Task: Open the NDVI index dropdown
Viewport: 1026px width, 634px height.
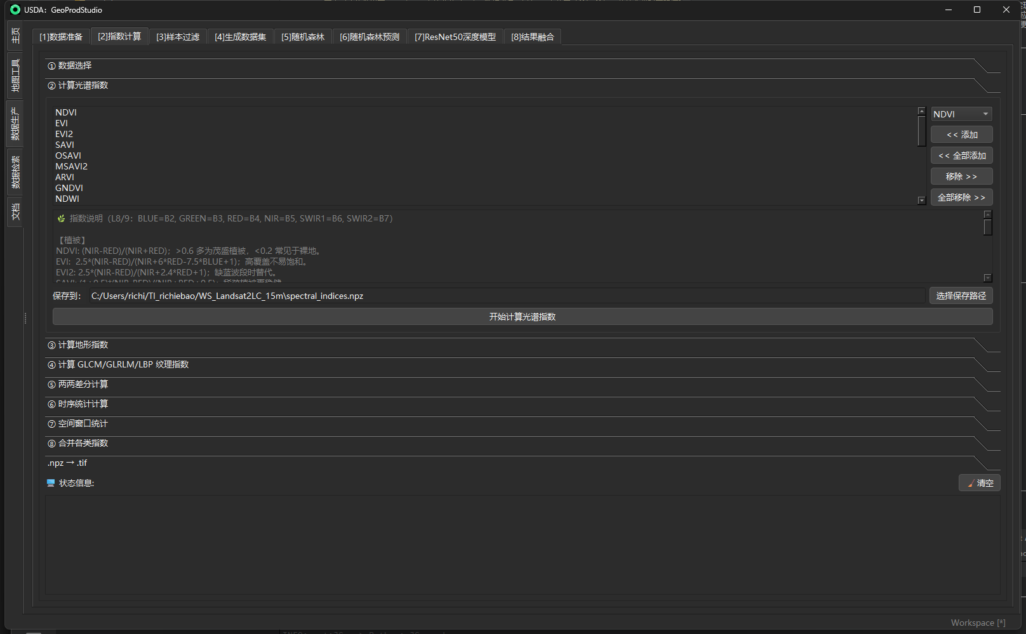Action: click(961, 114)
